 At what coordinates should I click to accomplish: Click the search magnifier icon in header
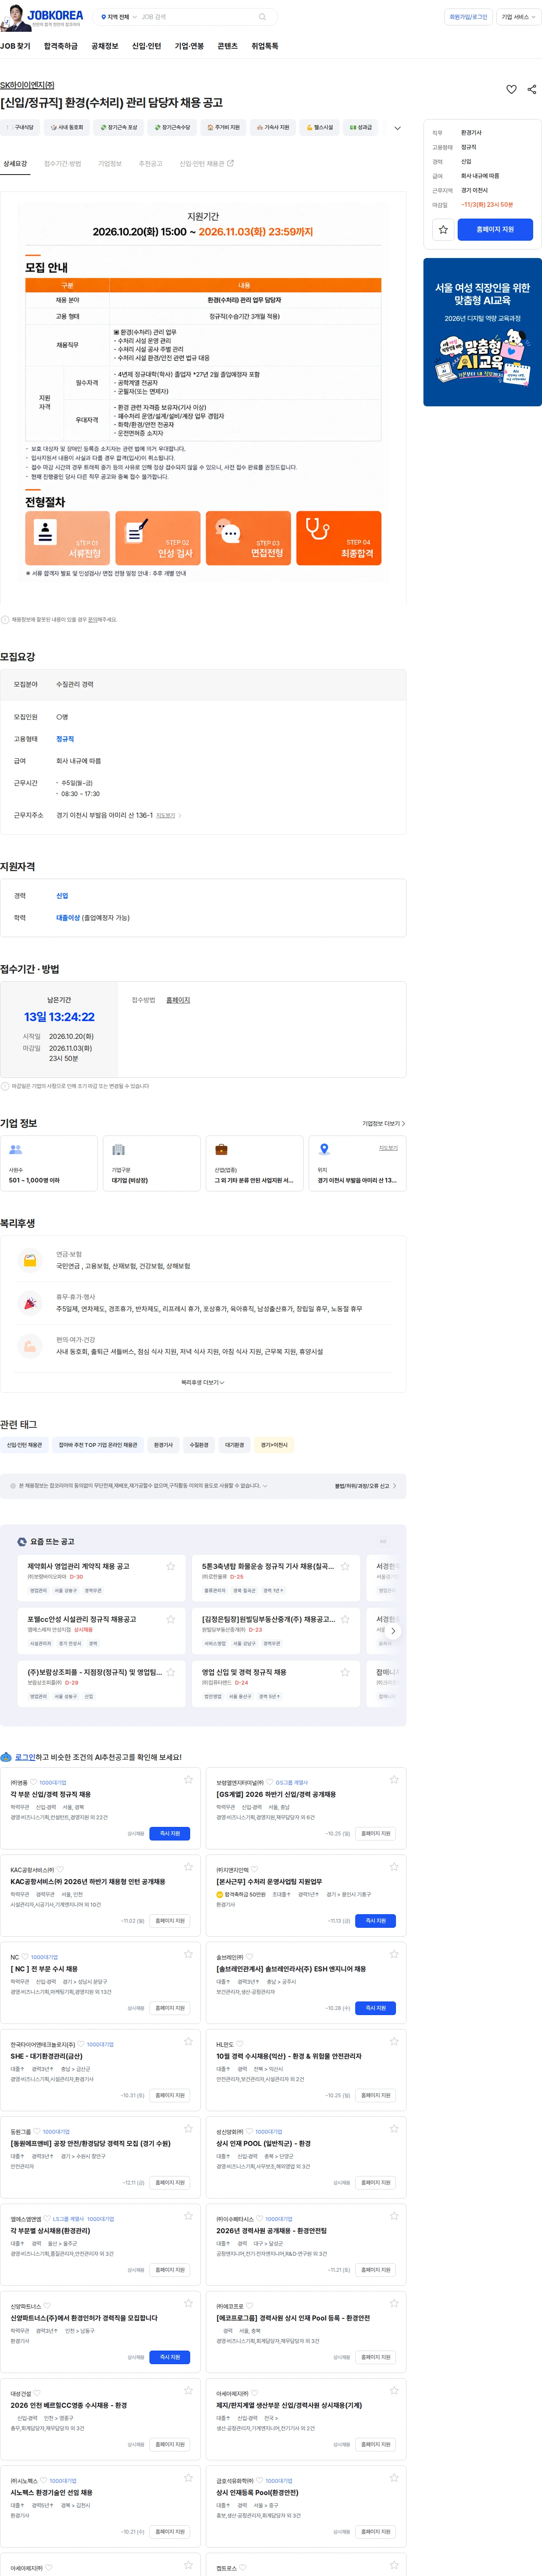tap(262, 17)
